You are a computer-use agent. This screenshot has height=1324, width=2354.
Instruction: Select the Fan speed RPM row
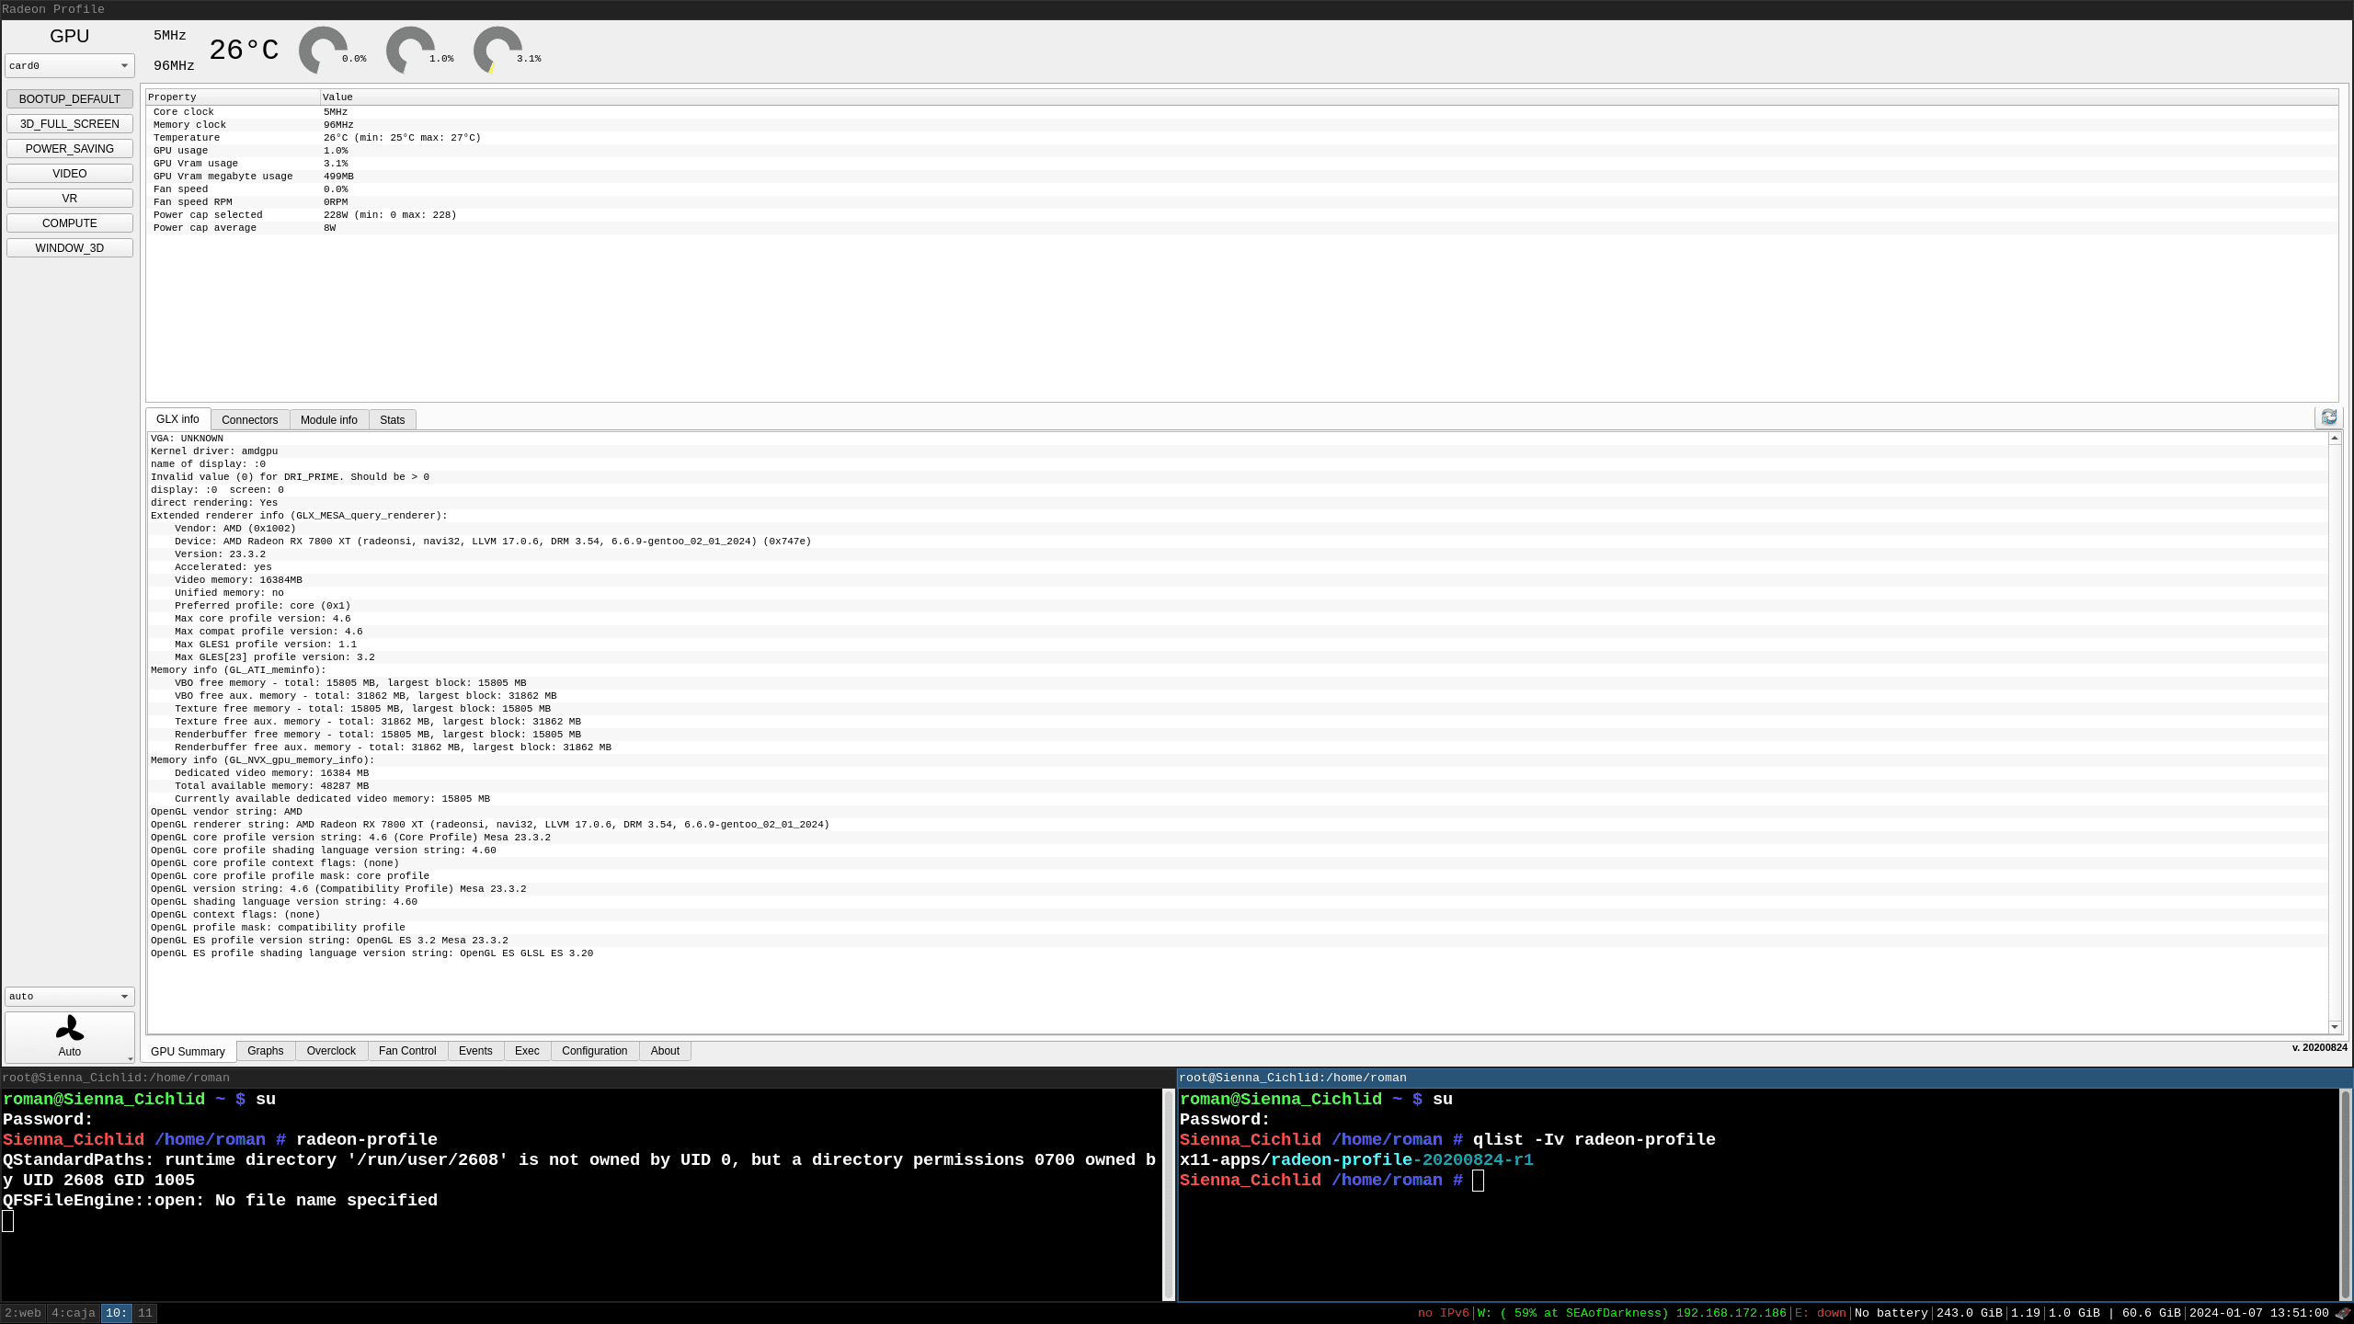tap(1241, 201)
